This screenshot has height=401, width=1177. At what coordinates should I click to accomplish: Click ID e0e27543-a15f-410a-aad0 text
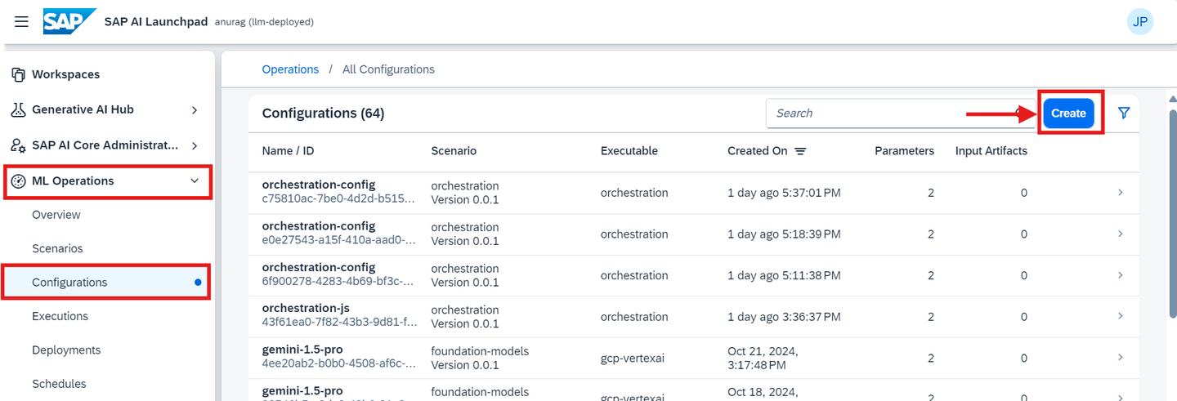point(339,241)
